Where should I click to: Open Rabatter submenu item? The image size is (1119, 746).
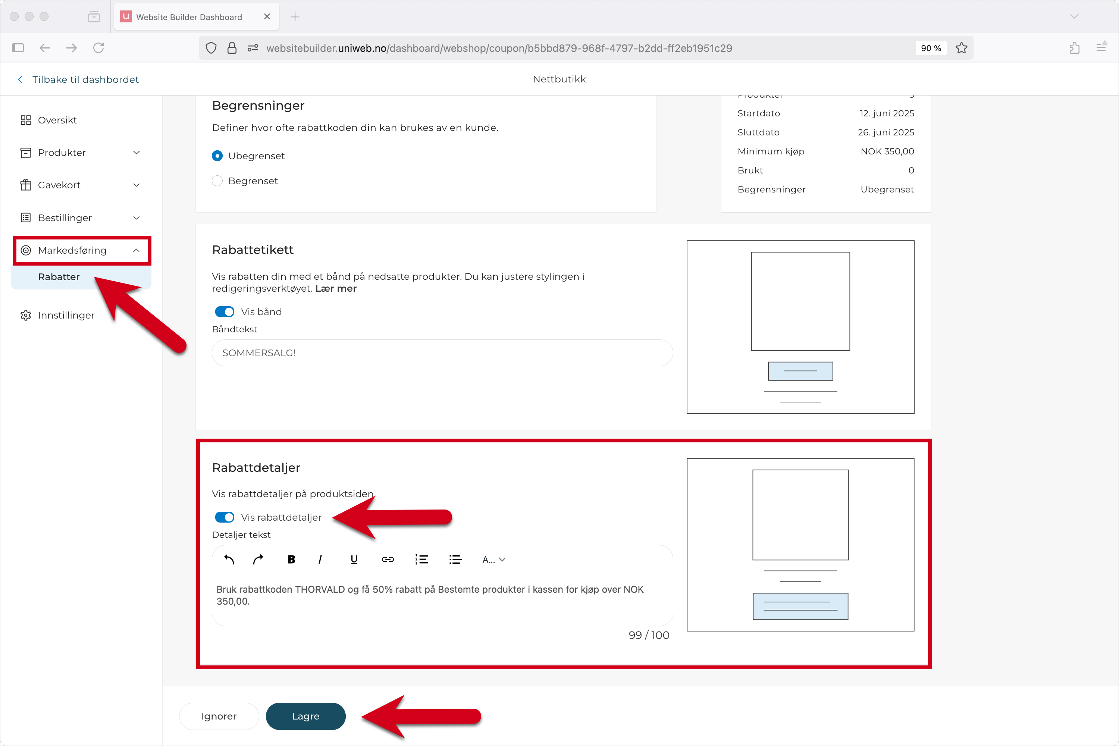[x=81, y=277]
